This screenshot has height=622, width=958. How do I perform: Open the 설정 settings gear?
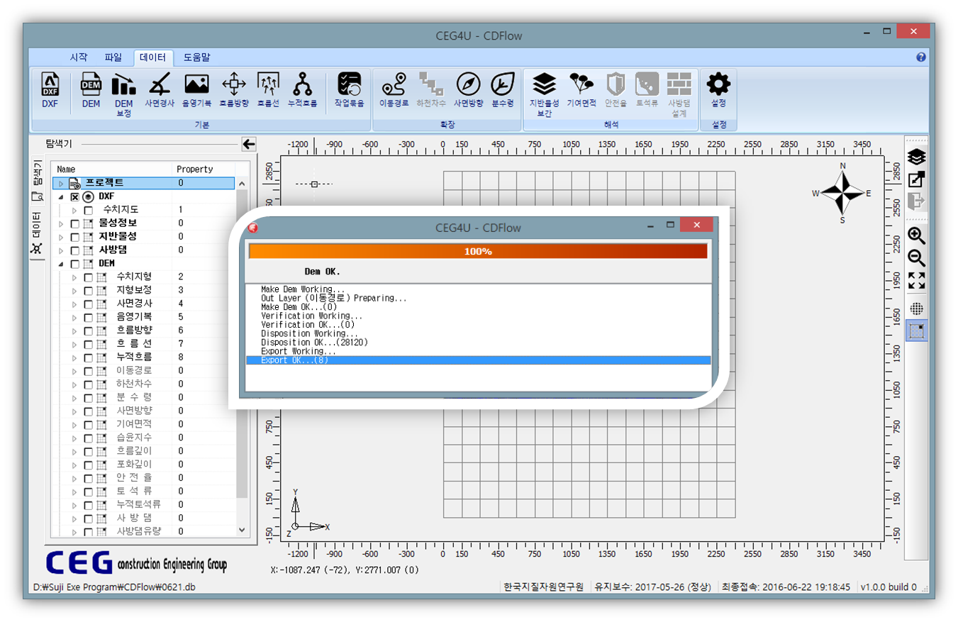pyautogui.click(x=718, y=90)
